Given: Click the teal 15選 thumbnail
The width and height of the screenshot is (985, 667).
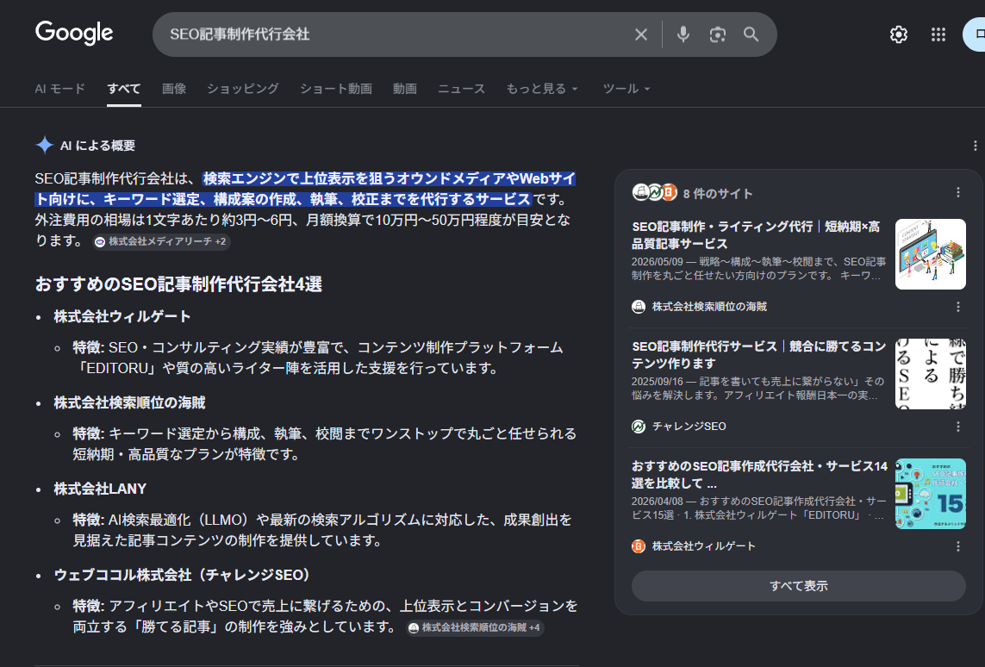Looking at the screenshot, I should [931, 494].
